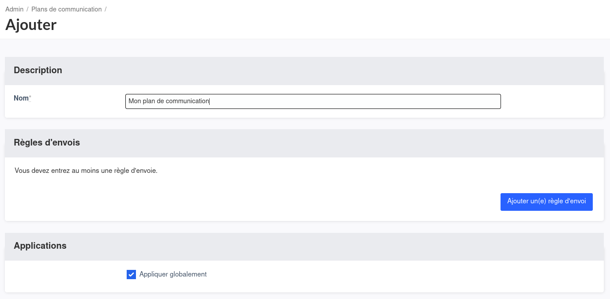The image size is (610, 299).
Task: Click the required asterisk beside Nom
Action: [30, 97]
